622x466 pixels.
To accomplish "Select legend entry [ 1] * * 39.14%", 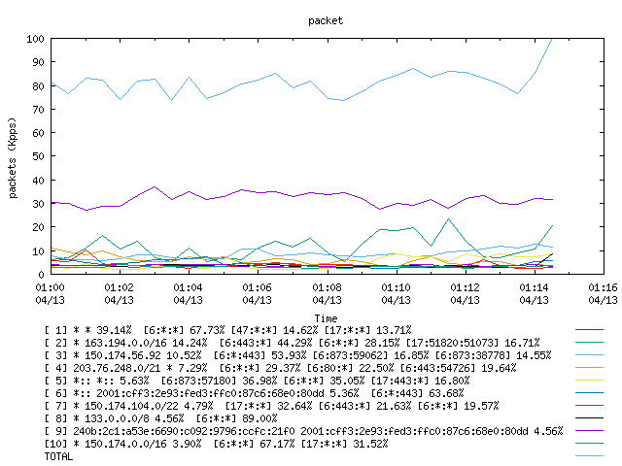I will pos(228,330).
